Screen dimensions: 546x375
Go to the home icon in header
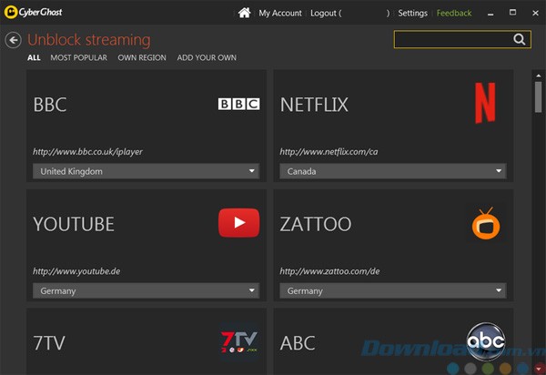244,13
